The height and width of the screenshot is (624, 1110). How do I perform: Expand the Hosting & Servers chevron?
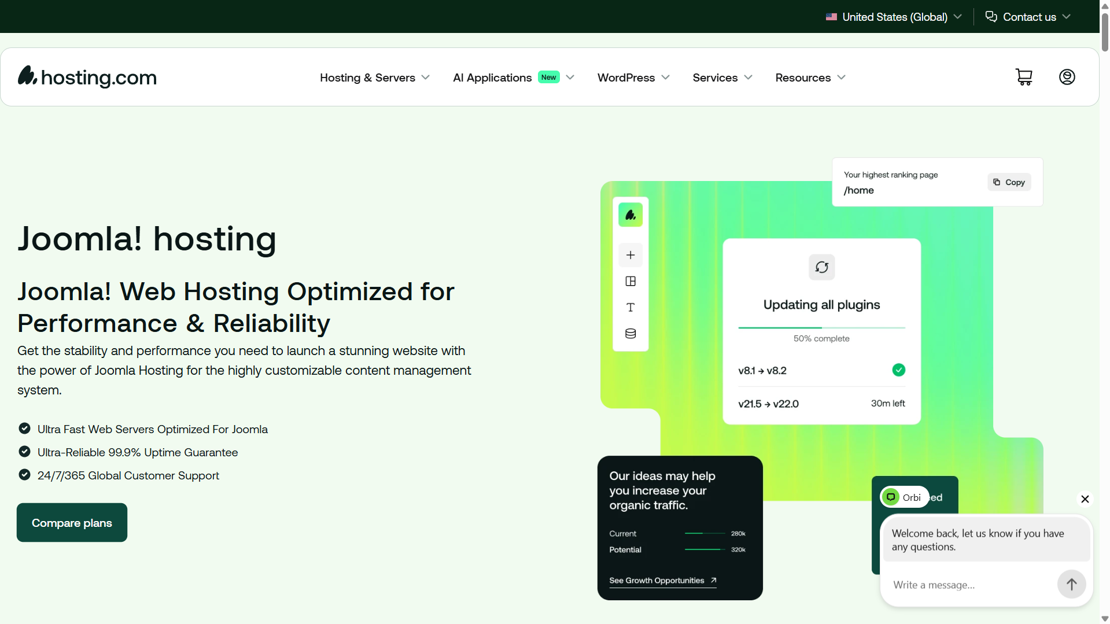(x=426, y=77)
